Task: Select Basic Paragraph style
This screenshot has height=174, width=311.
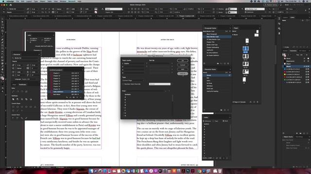Action: [217, 34]
